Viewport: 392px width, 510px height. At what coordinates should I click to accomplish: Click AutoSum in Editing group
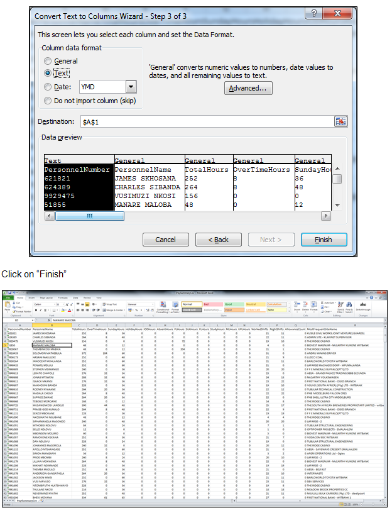pos(327,303)
